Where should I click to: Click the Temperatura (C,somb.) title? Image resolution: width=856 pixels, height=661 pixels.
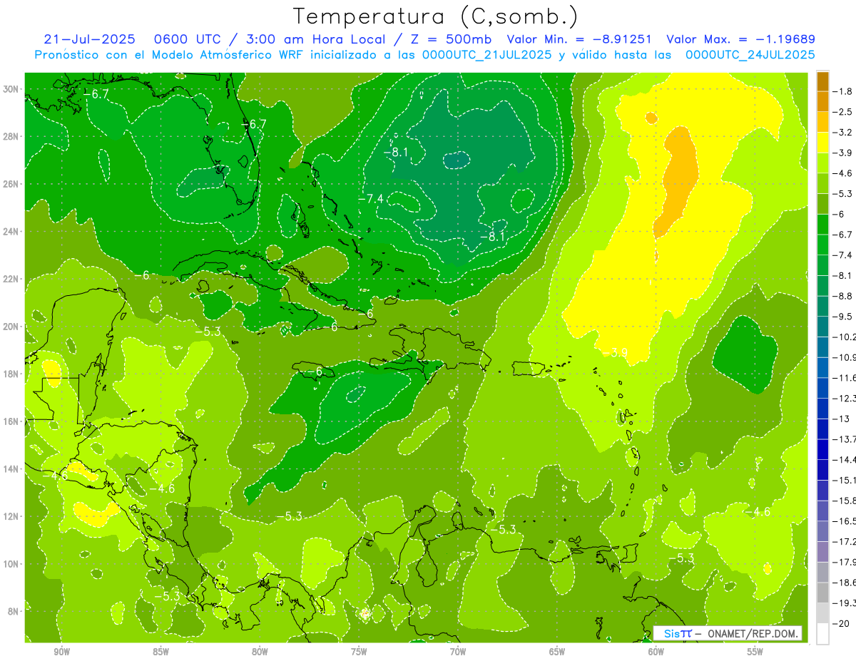(436, 16)
